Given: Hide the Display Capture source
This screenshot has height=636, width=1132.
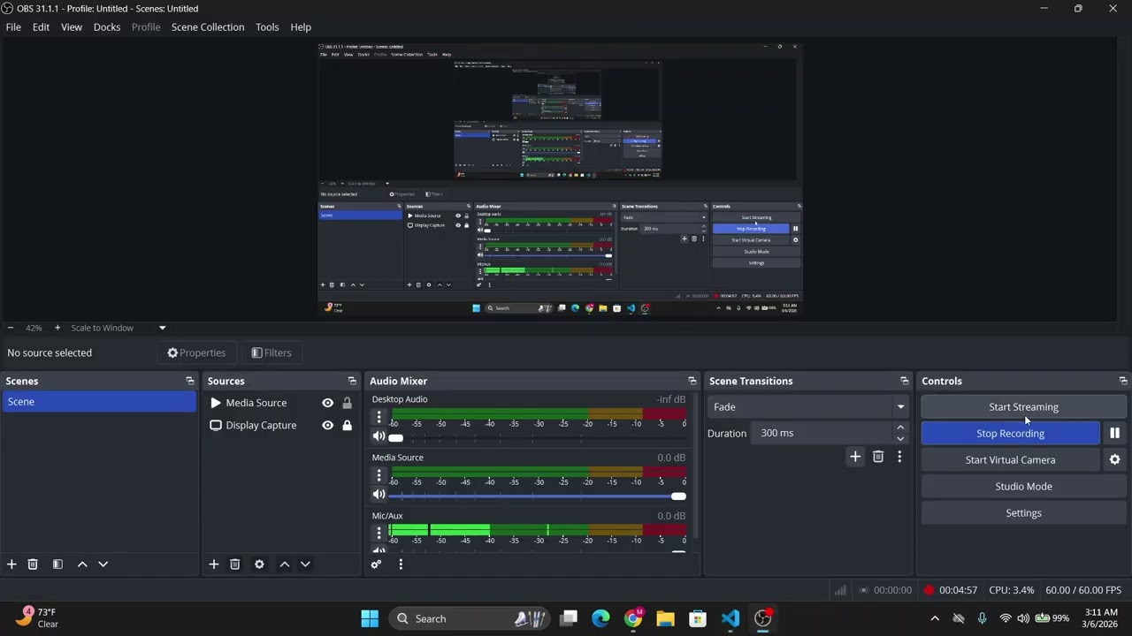Looking at the screenshot, I should [x=327, y=426].
